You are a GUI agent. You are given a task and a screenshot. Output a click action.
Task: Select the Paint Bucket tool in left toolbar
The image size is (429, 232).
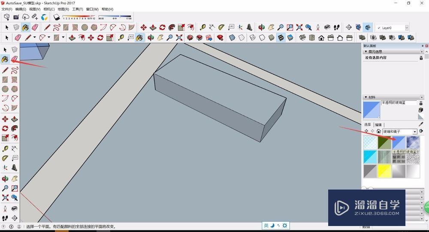click(5, 59)
